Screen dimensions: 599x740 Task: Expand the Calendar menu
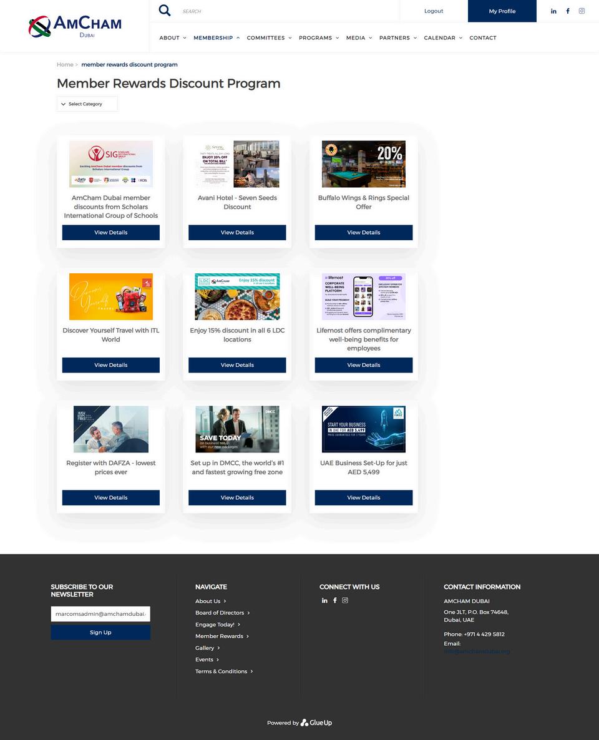[443, 38]
